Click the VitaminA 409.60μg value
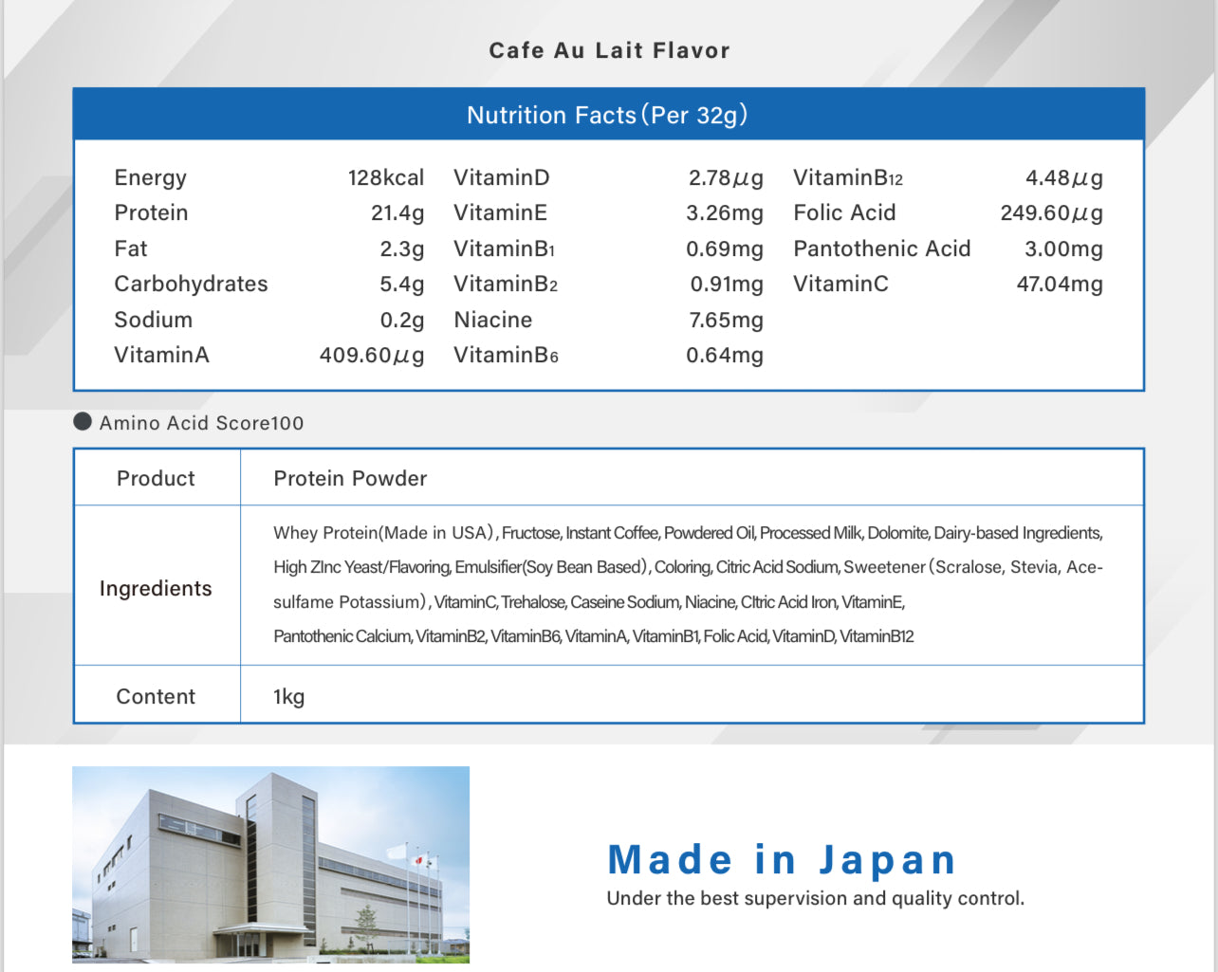Viewport: 1218px width, 972px height. pos(371,356)
